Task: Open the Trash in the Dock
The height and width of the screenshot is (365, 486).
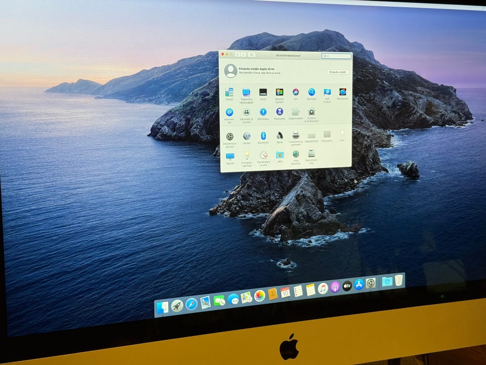Action: pyautogui.click(x=398, y=280)
